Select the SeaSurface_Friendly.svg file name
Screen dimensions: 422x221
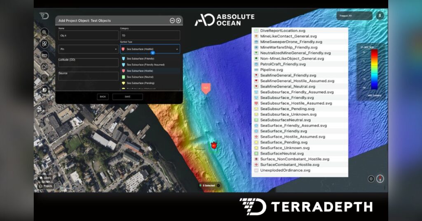(284, 131)
